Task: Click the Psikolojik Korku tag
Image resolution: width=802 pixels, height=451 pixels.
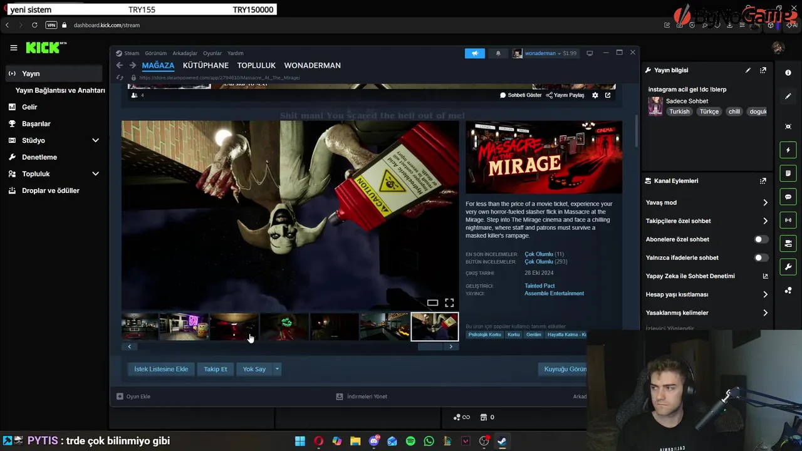Action: [485, 334]
